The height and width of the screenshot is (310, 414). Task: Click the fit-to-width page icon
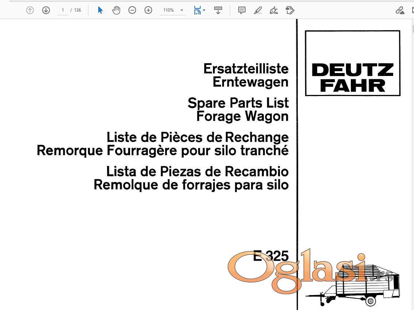click(197, 10)
